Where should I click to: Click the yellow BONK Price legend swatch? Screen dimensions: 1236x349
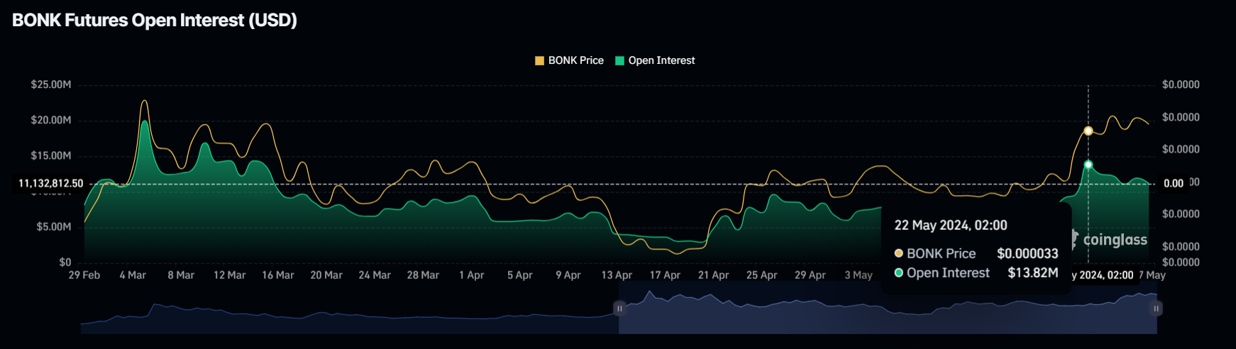coord(539,61)
